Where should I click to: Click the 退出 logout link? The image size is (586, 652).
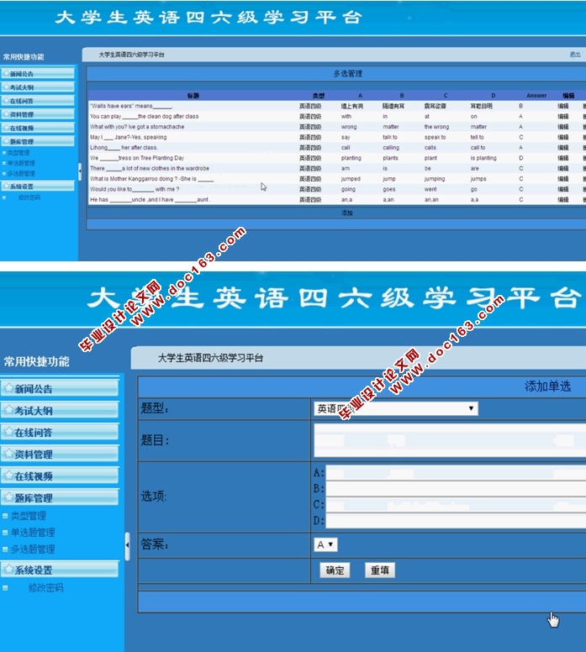coord(575,55)
